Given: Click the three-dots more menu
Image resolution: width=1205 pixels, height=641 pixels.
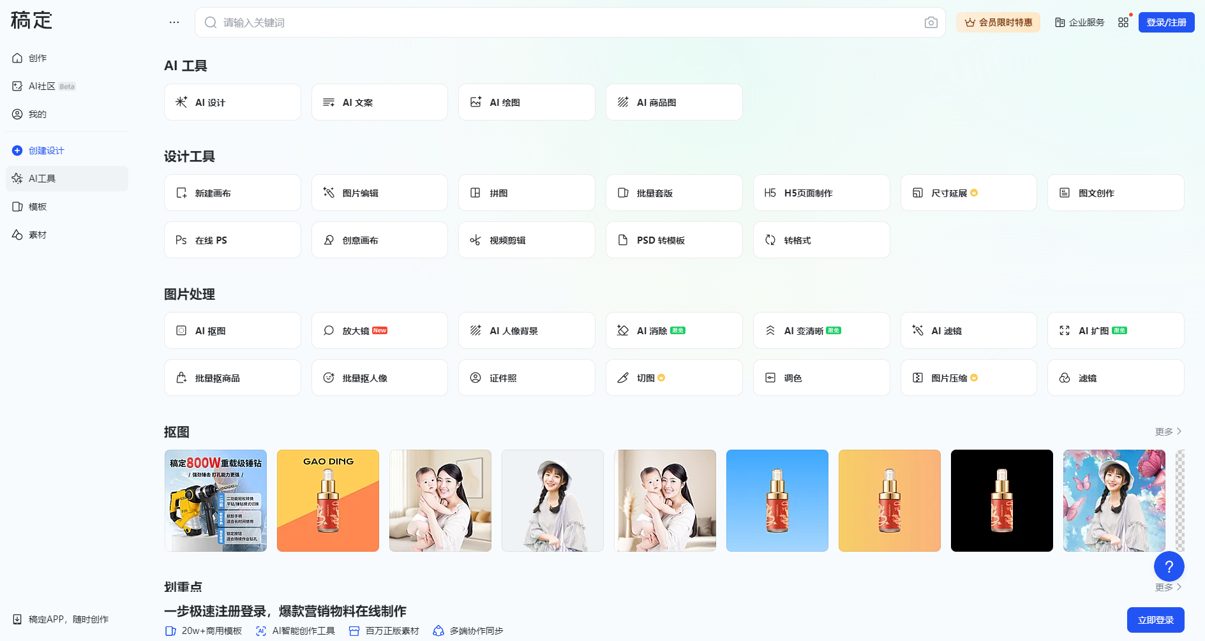Looking at the screenshot, I should 174,22.
